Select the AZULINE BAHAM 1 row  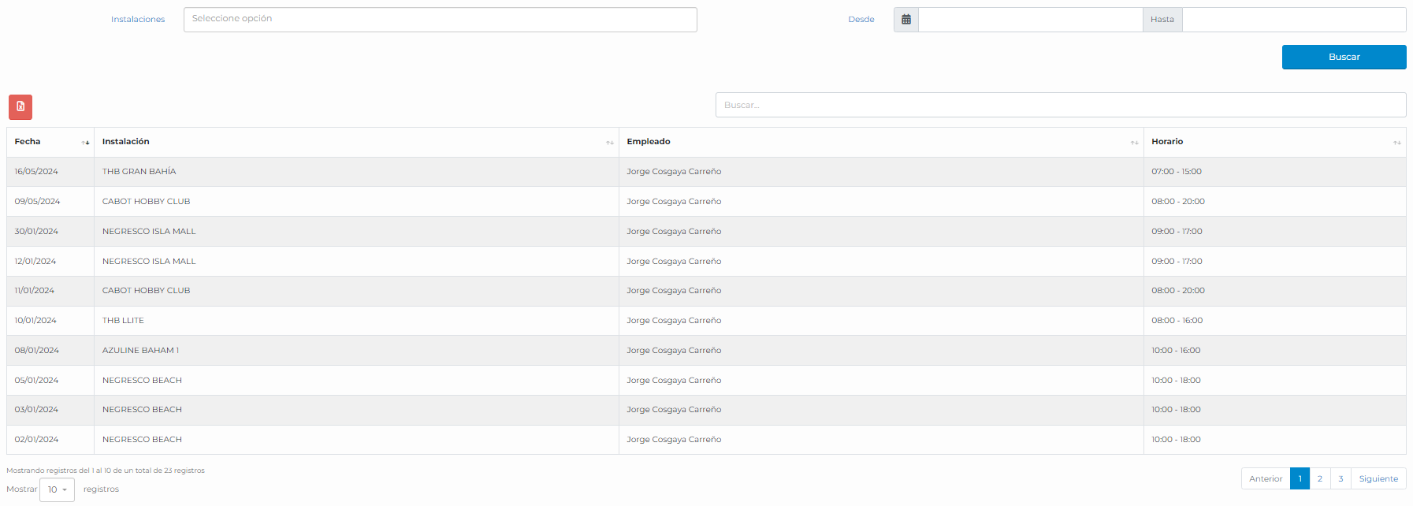tap(140, 351)
